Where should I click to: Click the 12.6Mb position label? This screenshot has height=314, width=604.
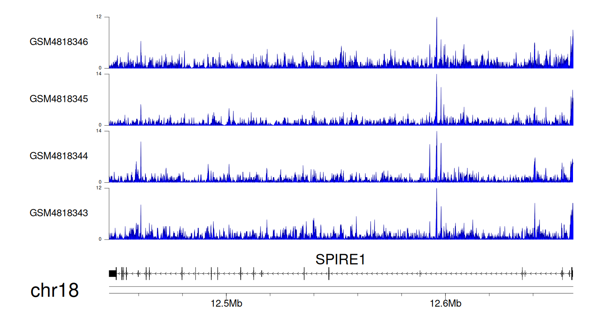click(445, 304)
